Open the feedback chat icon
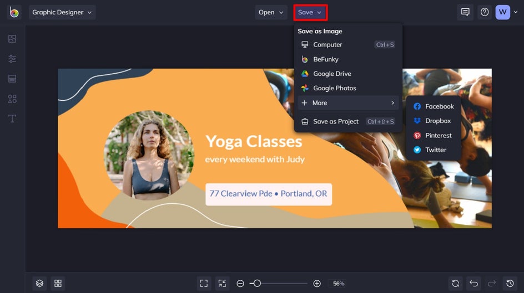Image resolution: width=524 pixels, height=293 pixels. [x=465, y=12]
